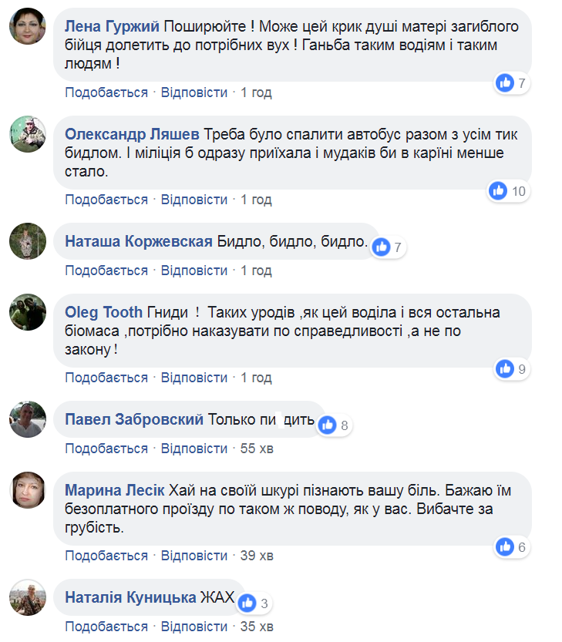Open the 35 хв timestamp link
Image resolution: width=562 pixels, height=642 pixels.
click(257, 626)
